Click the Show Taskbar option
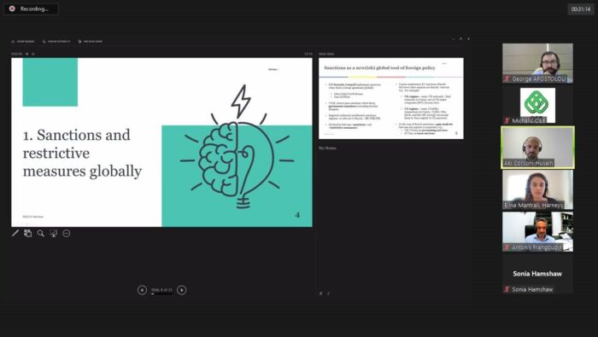This screenshot has width=598, height=337. coord(23,41)
